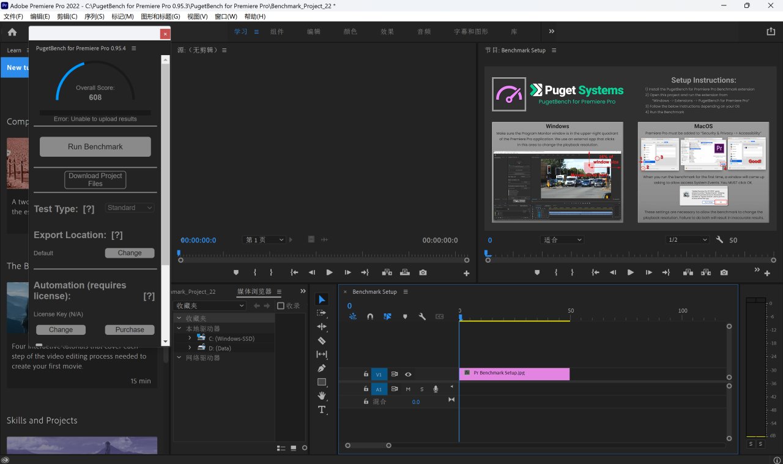The image size is (783, 464).
Task: Toggle V1 track output eye
Action: tap(408, 374)
